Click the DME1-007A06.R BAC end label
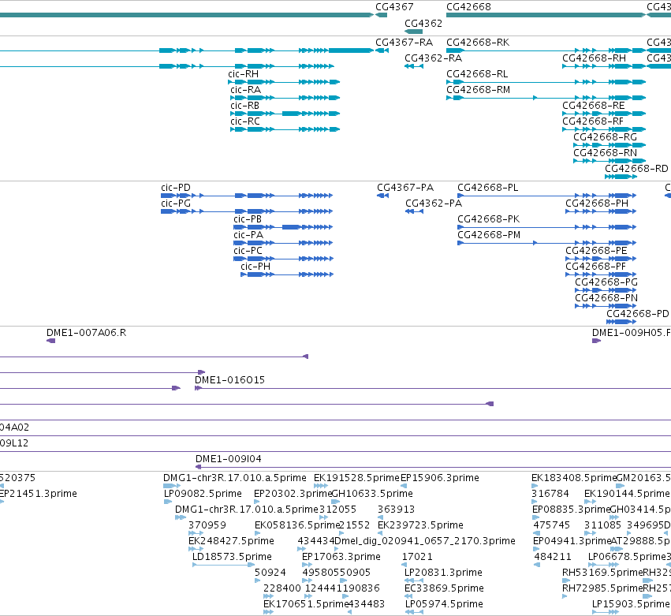The image size is (671, 616). [x=86, y=333]
